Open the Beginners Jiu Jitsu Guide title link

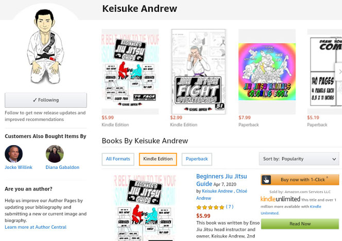tap(221, 180)
